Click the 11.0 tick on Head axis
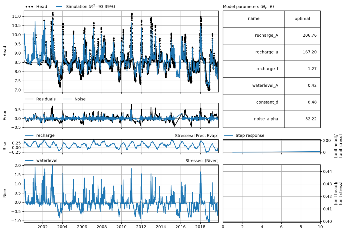This screenshot has height=232, width=346. 17,16
